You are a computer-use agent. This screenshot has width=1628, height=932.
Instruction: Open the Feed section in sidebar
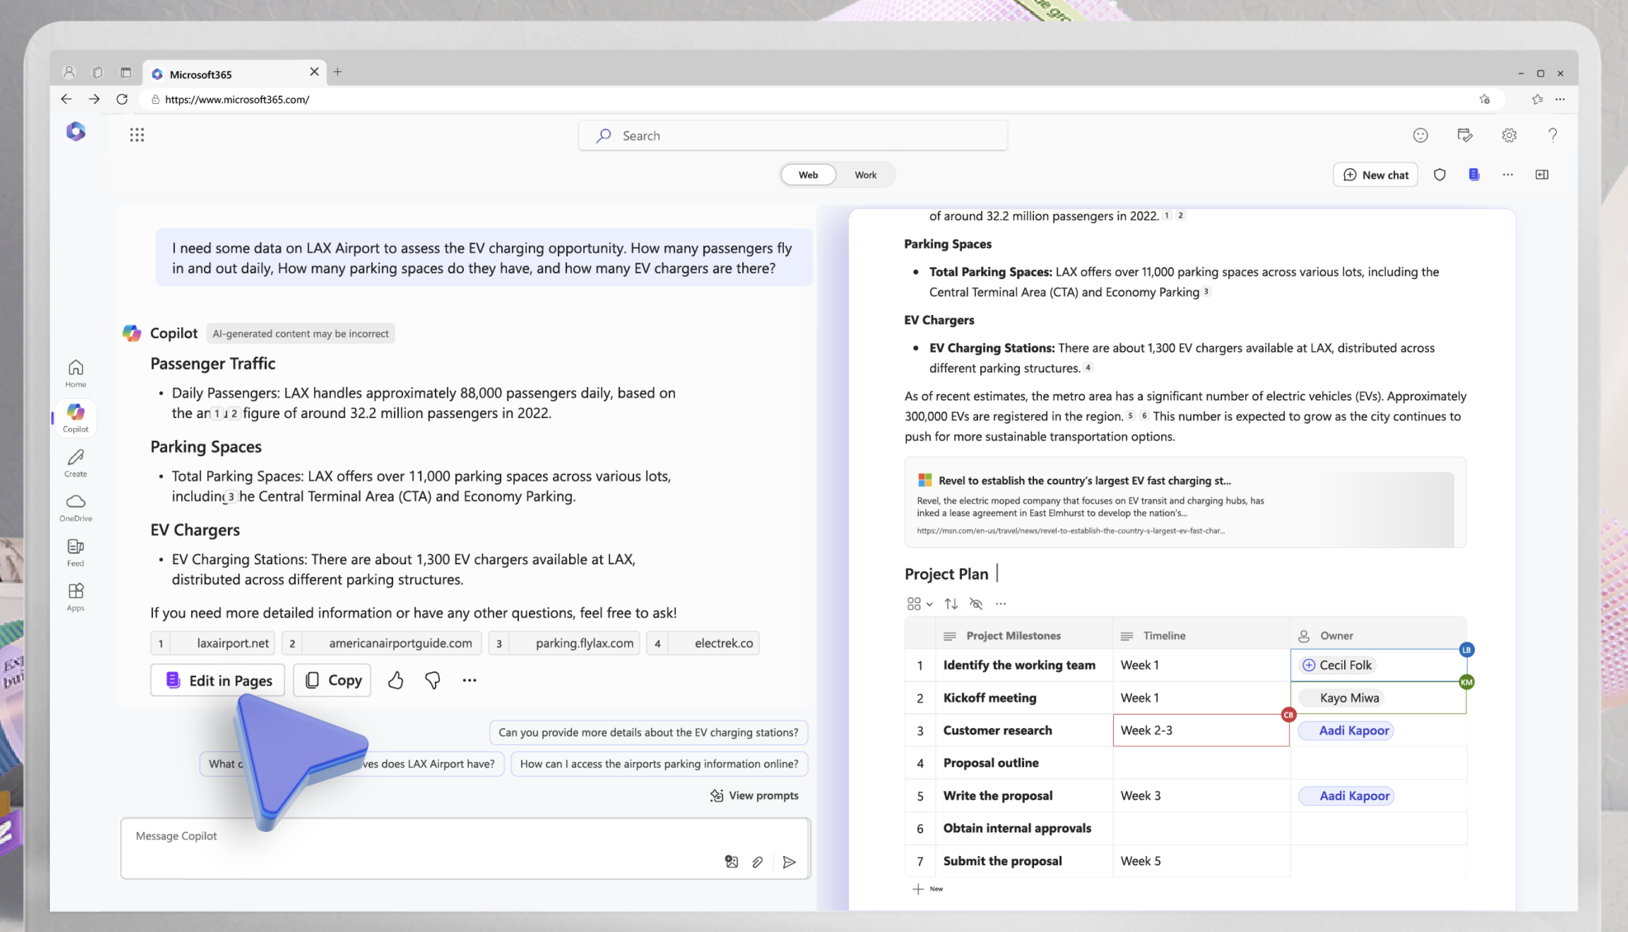point(75,552)
